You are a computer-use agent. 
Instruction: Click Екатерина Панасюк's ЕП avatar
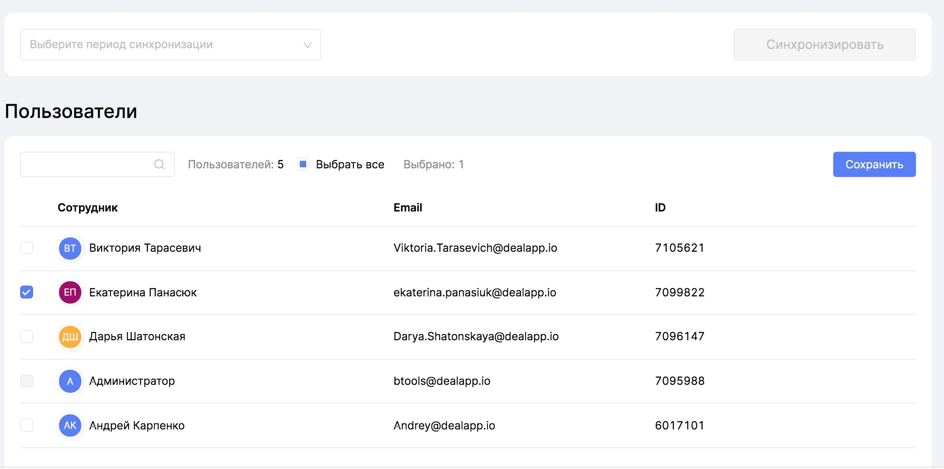click(70, 292)
